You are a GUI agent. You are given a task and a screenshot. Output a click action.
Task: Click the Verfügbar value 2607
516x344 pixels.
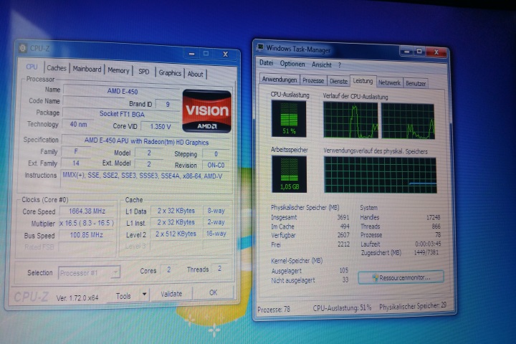[343, 235]
